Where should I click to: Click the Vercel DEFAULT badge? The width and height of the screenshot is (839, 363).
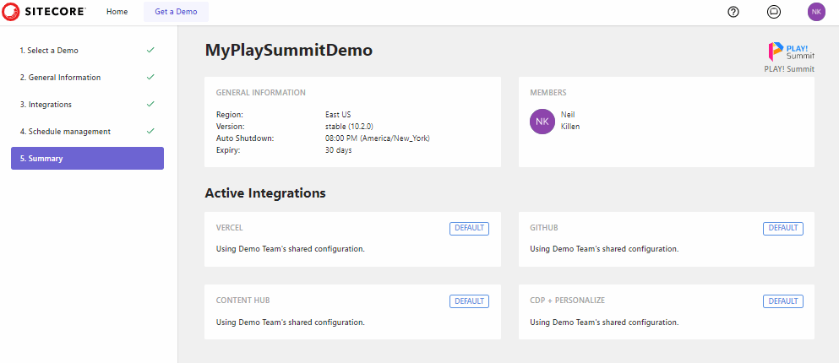[x=469, y=228]
